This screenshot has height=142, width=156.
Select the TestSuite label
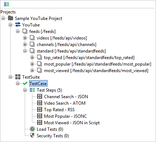click(x=31, y=77)
